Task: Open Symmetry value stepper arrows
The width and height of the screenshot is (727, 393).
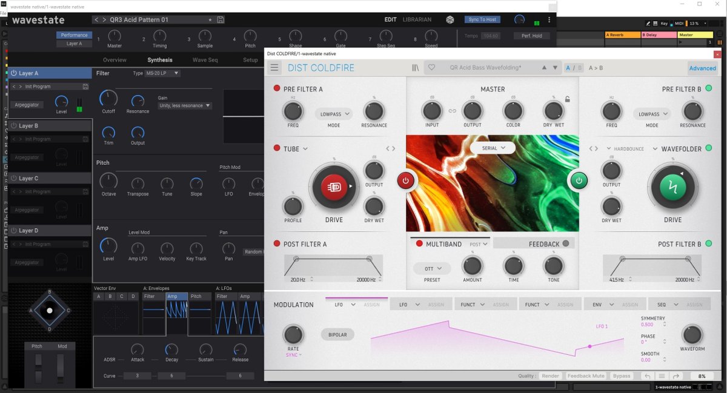Action: (x=665, y=325)
